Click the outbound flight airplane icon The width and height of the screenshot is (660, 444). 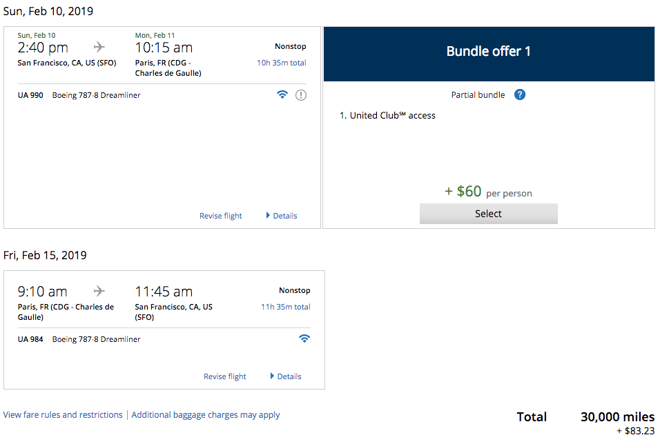click(99, 47)
